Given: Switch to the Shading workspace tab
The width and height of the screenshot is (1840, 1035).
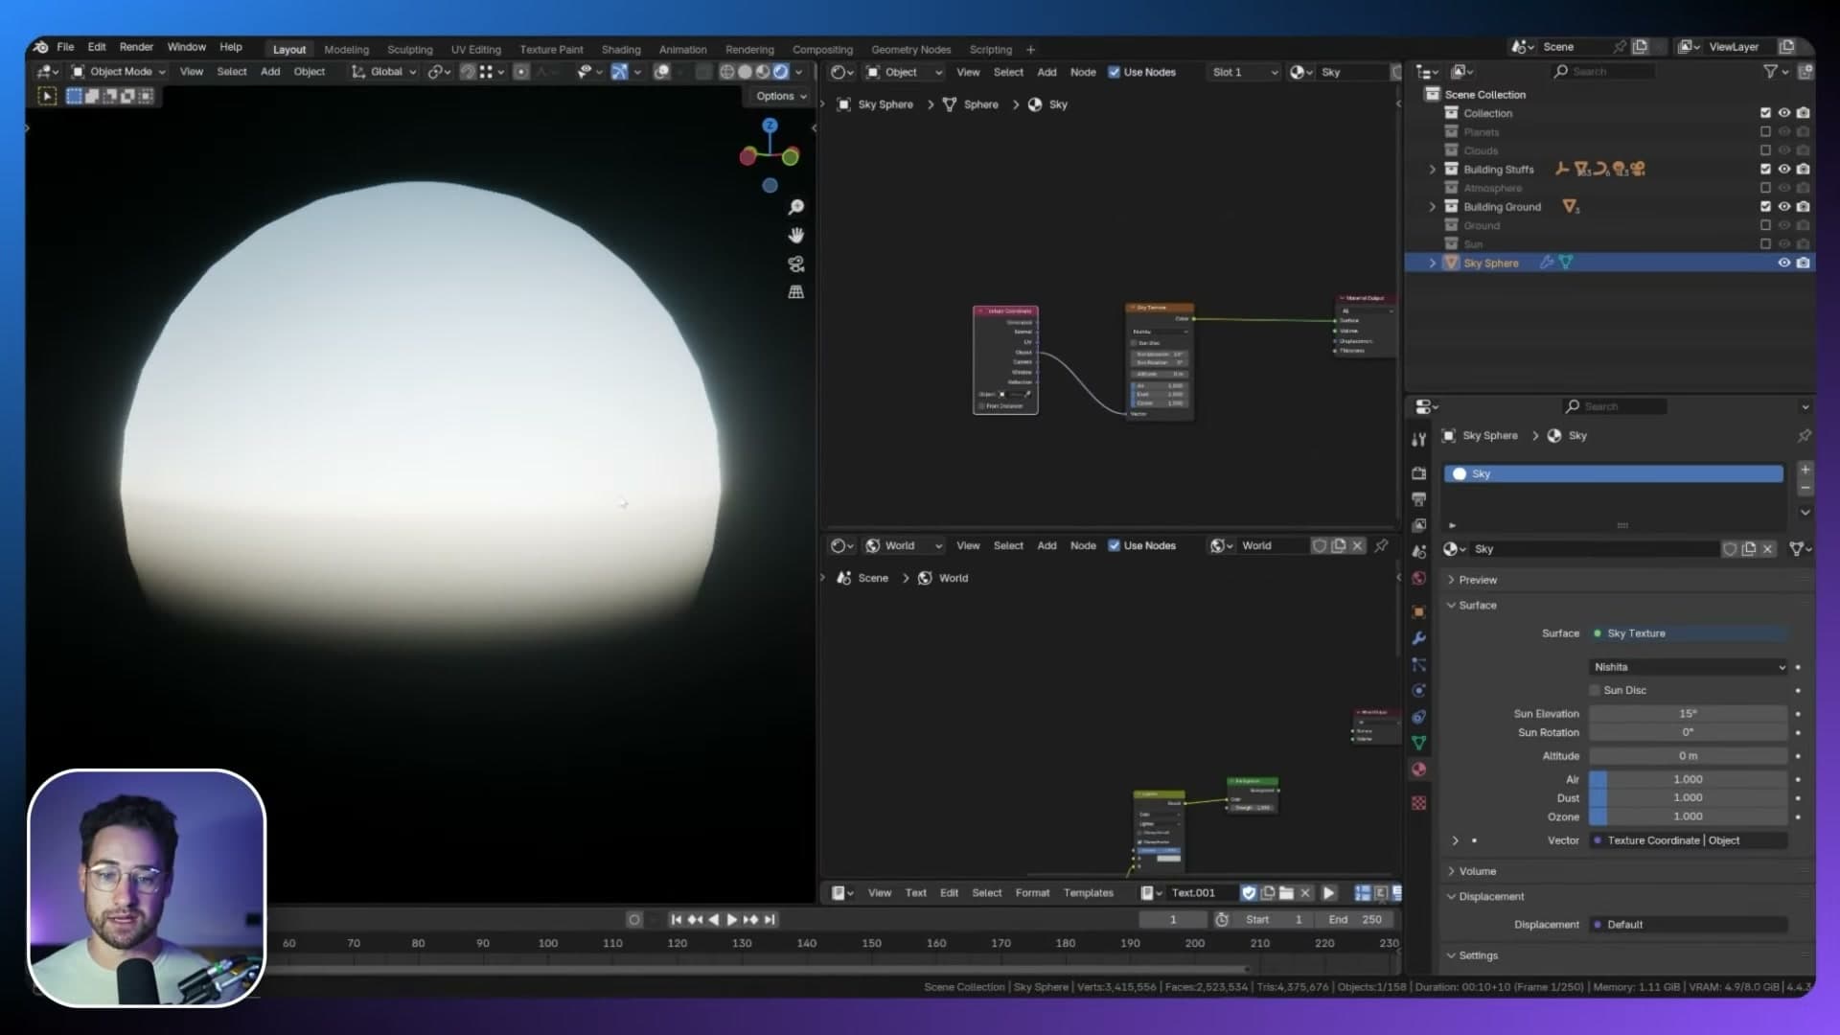Looking at the screenshot, I should tap(621, 50).
